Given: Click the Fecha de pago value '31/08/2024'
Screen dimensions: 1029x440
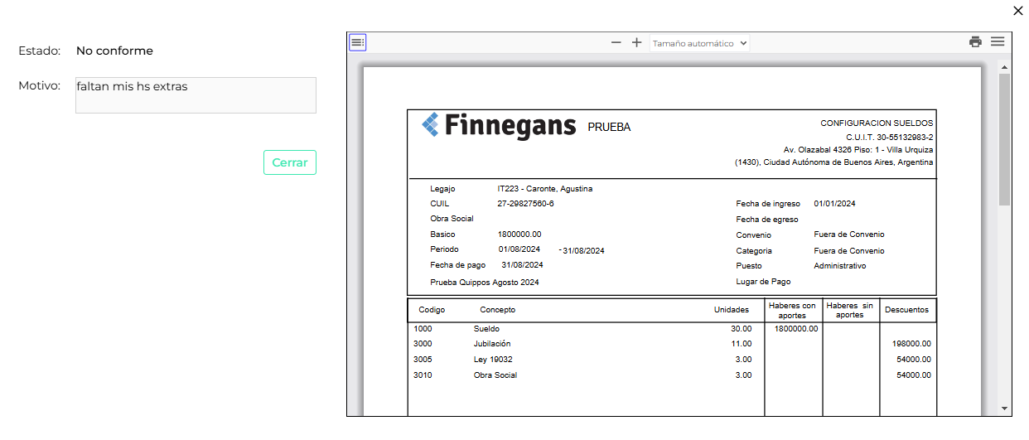Looking at the screenshot, I should pos(522,265).
